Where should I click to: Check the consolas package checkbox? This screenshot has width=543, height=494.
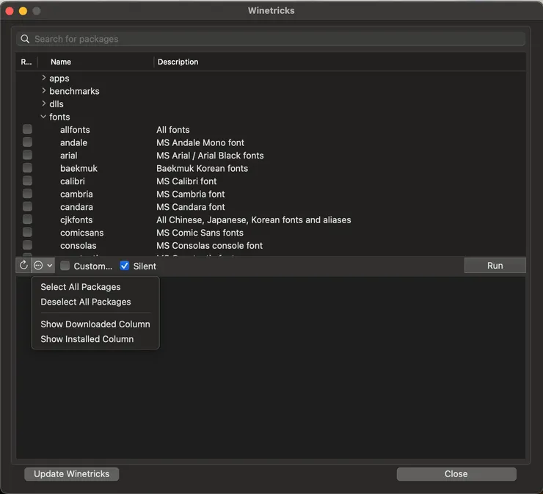[27, 245]
